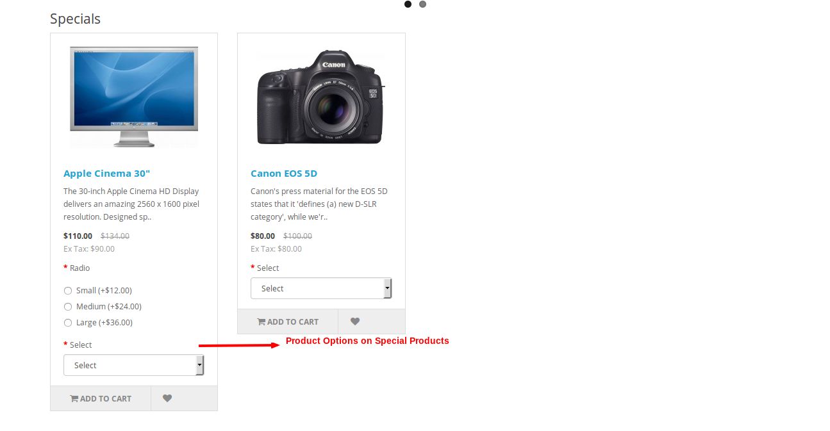Select the Small (+$12.00) radio option
This screenshot has height=431, width=830.
(x=68, y=291)
